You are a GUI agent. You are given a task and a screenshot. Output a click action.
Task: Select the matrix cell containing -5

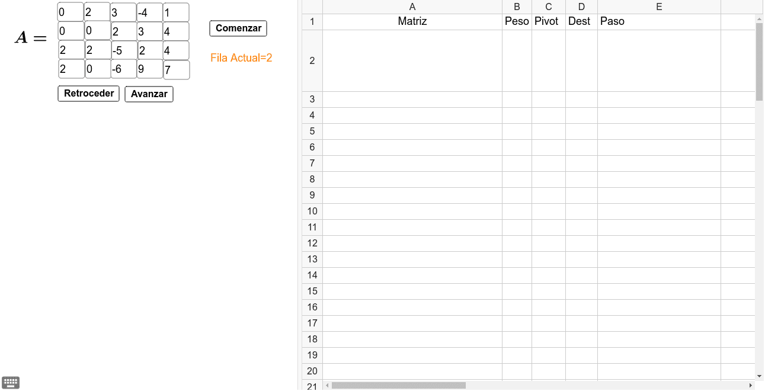(x=124, y=50)
